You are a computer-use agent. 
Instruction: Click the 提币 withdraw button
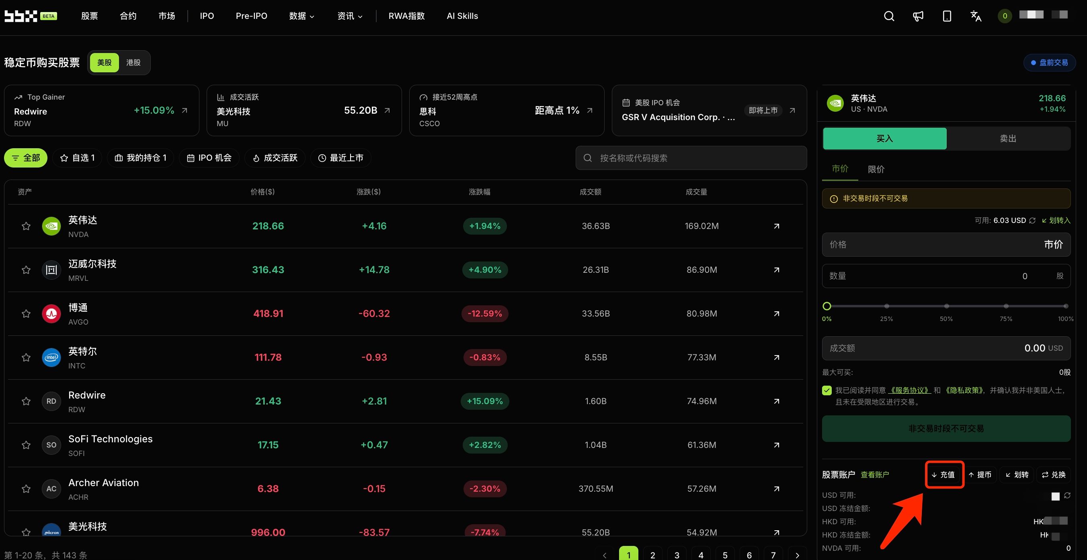[x=980, y=475]
